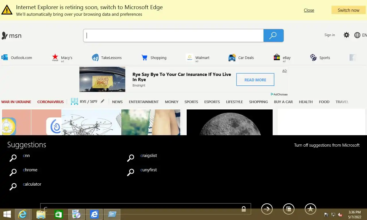The height and width of the screenshot is (220, 367).
Task: Open the language globe selector
Action: pyautogui.click(x=357, y=35)
